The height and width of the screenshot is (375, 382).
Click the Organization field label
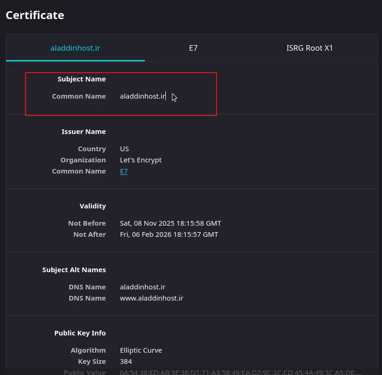(x=83, y=160)
